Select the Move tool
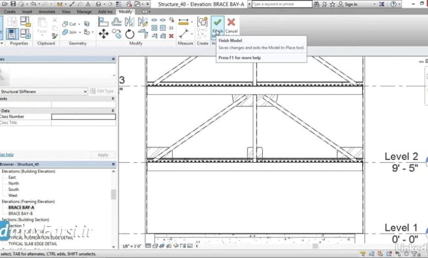This screenshot has width=428, height=258. tap(104, 34)
